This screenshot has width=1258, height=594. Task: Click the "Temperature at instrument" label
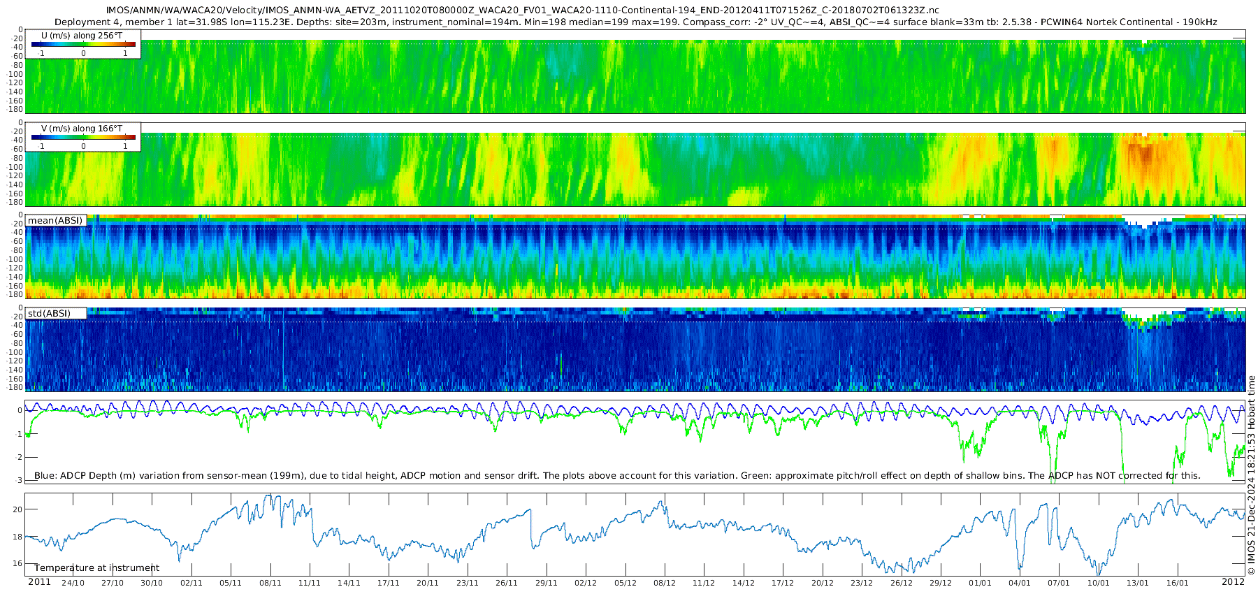96,567
